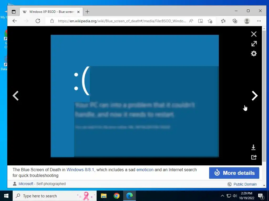The height and width of the screenshot is (201, 269).
Task: Refresh the current page
Action: pyautogui.click(x=38, y=21)
